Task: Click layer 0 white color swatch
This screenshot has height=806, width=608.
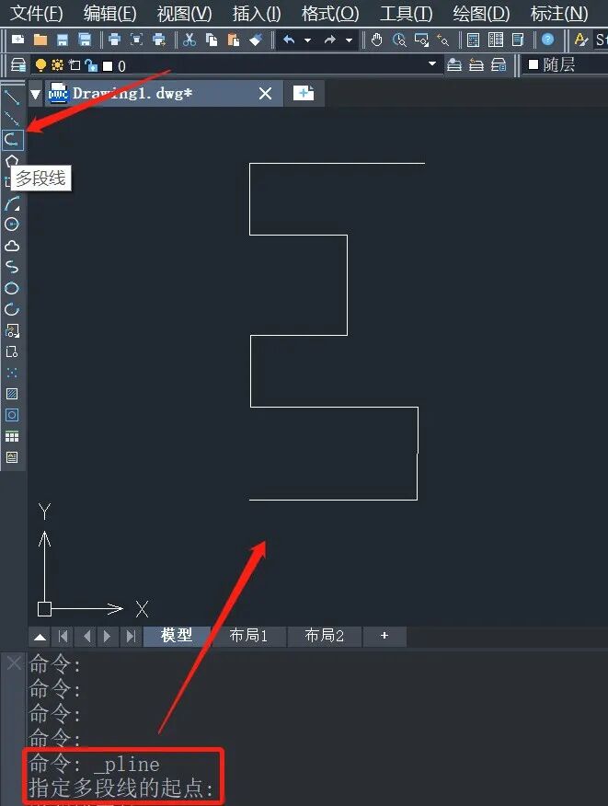Action: click(x=108, y=66)
